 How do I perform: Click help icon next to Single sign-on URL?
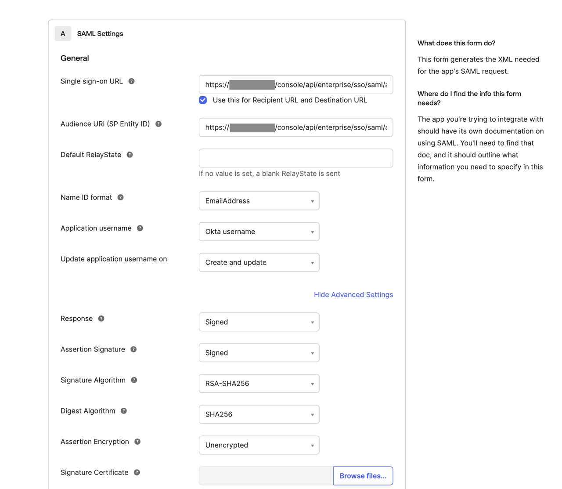(131, 81)
